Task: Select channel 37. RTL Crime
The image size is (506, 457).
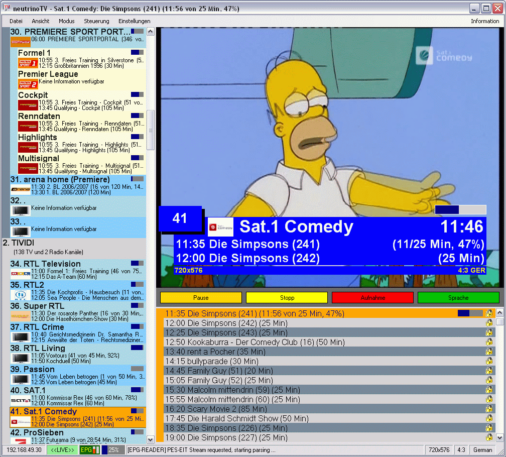Action: point(78,333)
